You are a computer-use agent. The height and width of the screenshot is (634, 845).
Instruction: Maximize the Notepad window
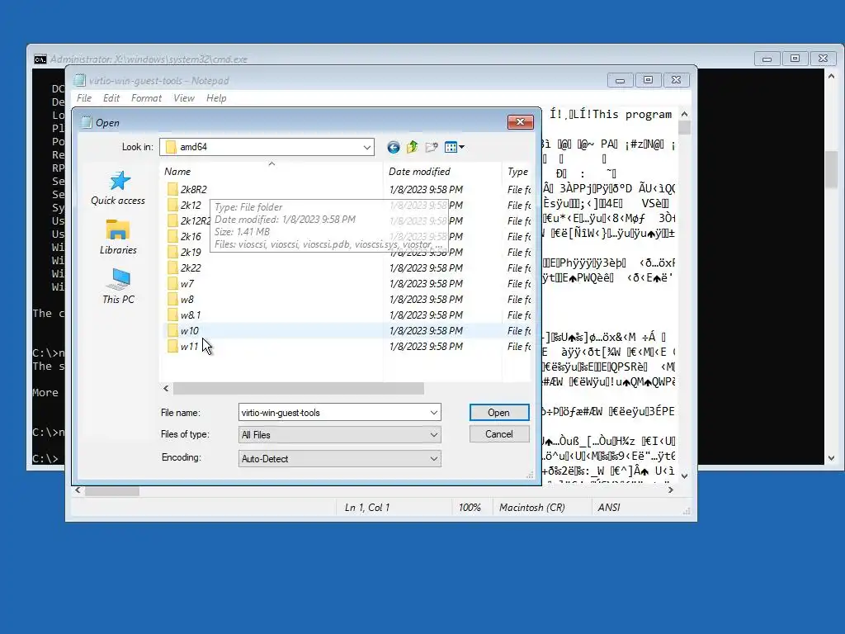pos(649,80)
